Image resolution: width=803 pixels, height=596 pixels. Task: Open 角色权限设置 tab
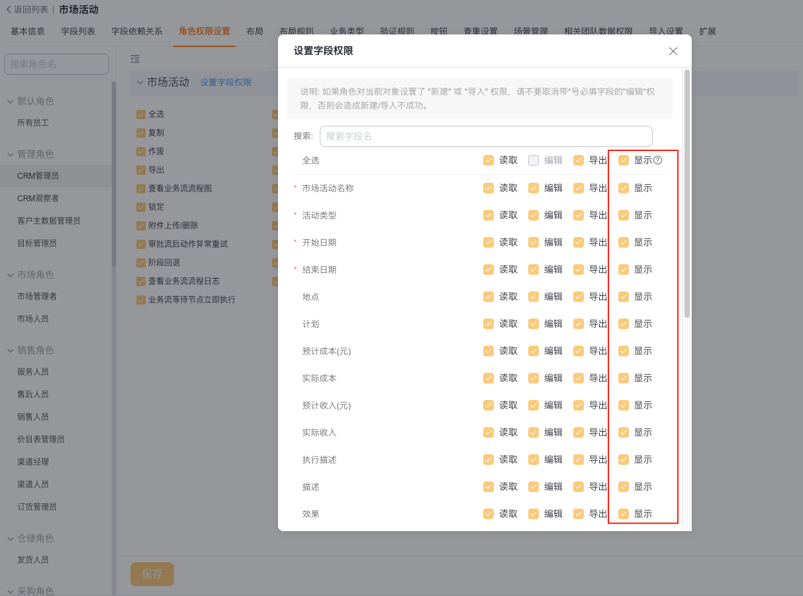tap(205, 32)
